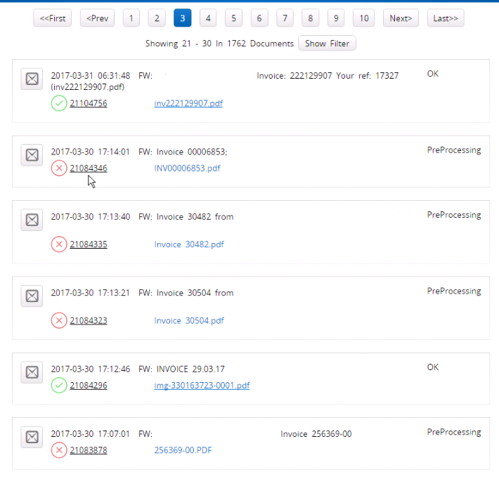Jump to page 4
The image size is (499, 479).
tap(208, 18)
